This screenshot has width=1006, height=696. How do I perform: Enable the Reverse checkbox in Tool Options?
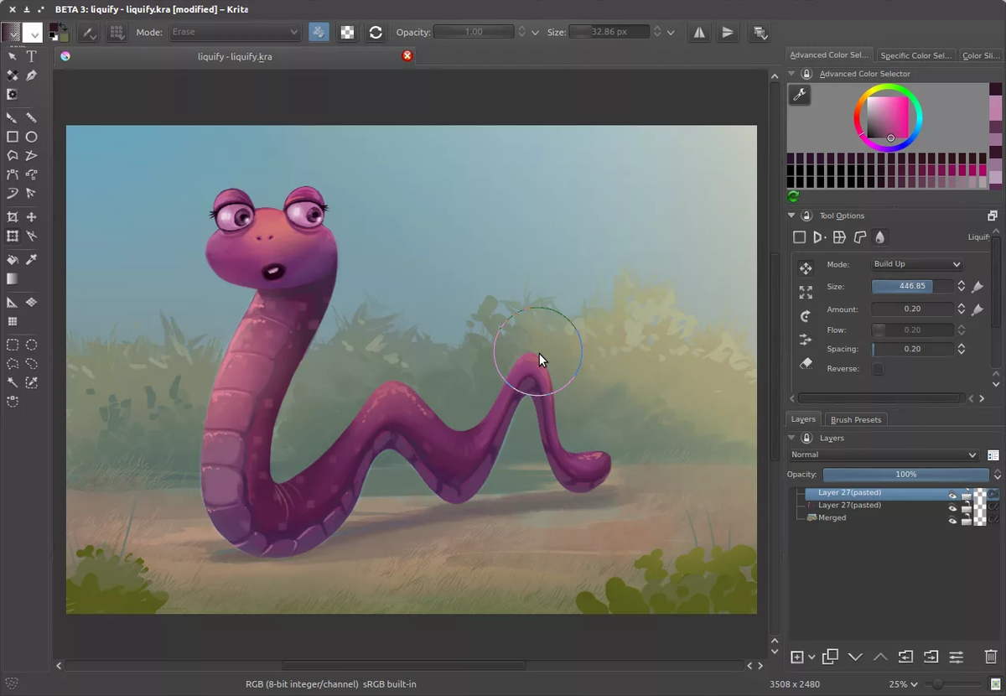(879, 368)
